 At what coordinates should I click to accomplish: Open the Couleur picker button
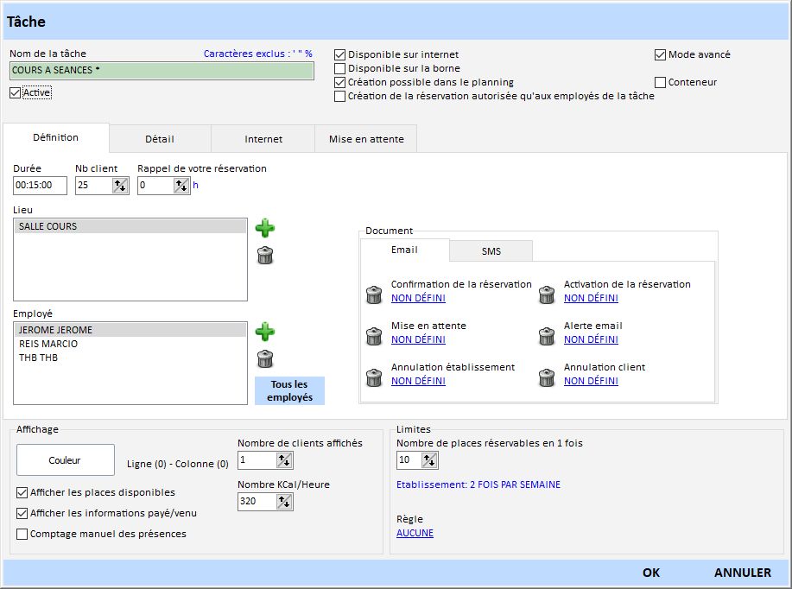[x=65, y=460]
